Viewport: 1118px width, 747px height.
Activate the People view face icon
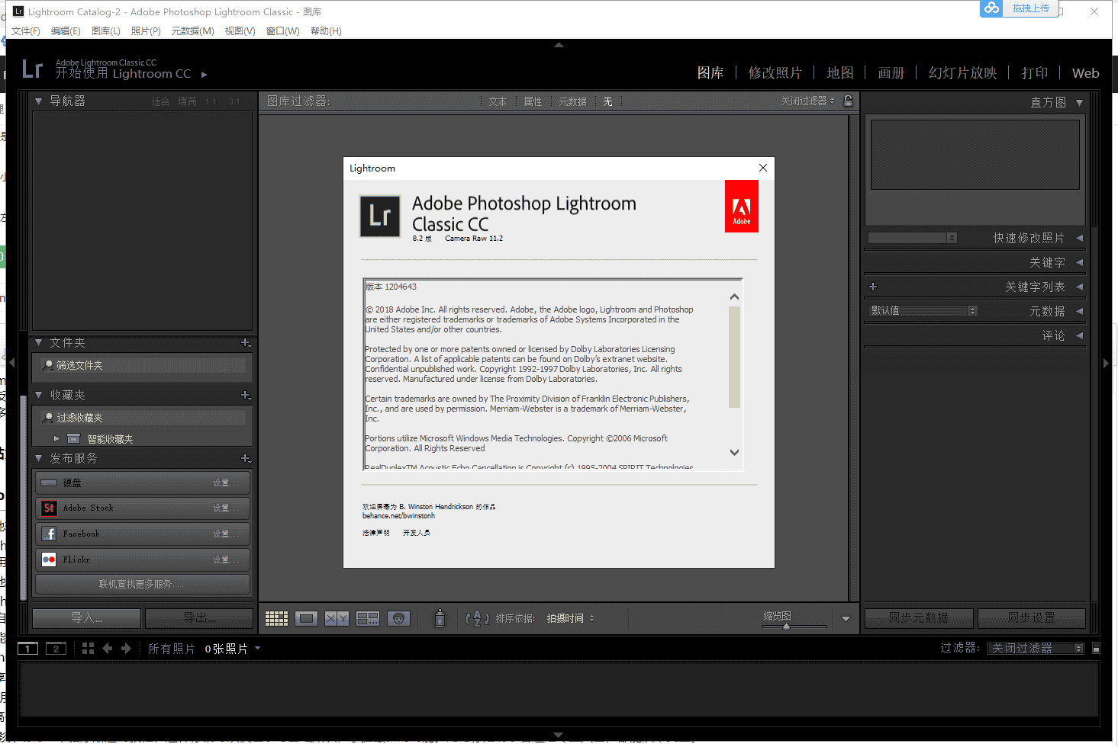[398, 617]
